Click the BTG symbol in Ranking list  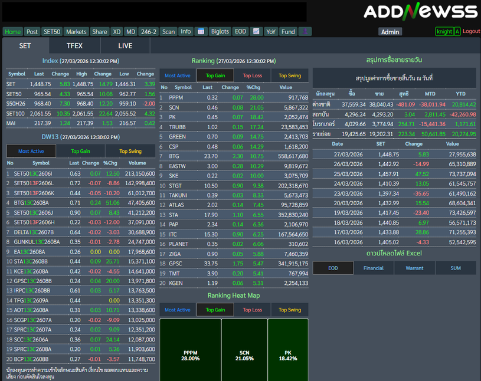click(x=174, y=156)
